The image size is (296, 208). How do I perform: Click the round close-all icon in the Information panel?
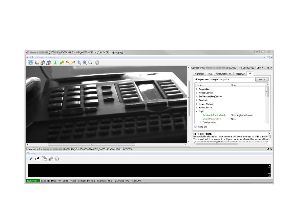57,159
